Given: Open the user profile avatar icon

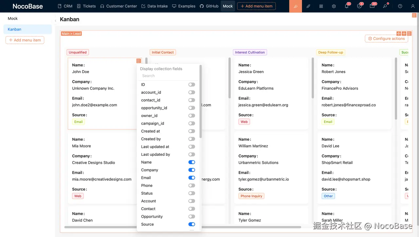Looking at the screenshot, I should tap(413, 6).
